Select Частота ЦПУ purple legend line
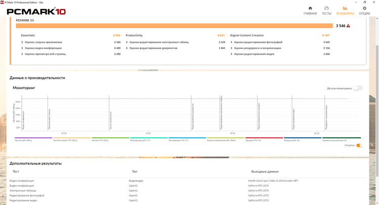Image resolution: width=379 pixels, height=205 pixels. (33, 138)
